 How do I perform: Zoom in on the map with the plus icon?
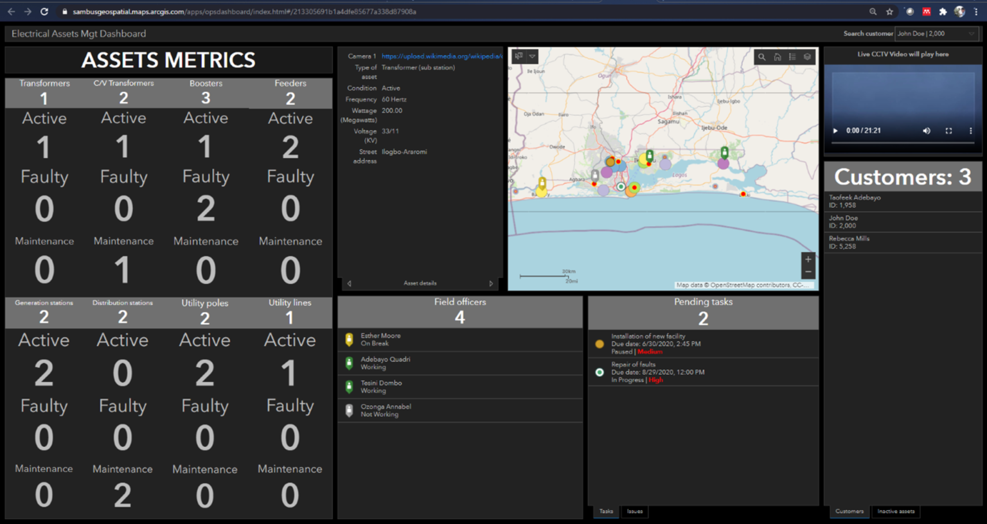tap(808, 258)
